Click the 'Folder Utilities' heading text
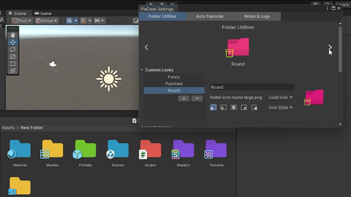The image size is (351, 197). coord(238,27)
